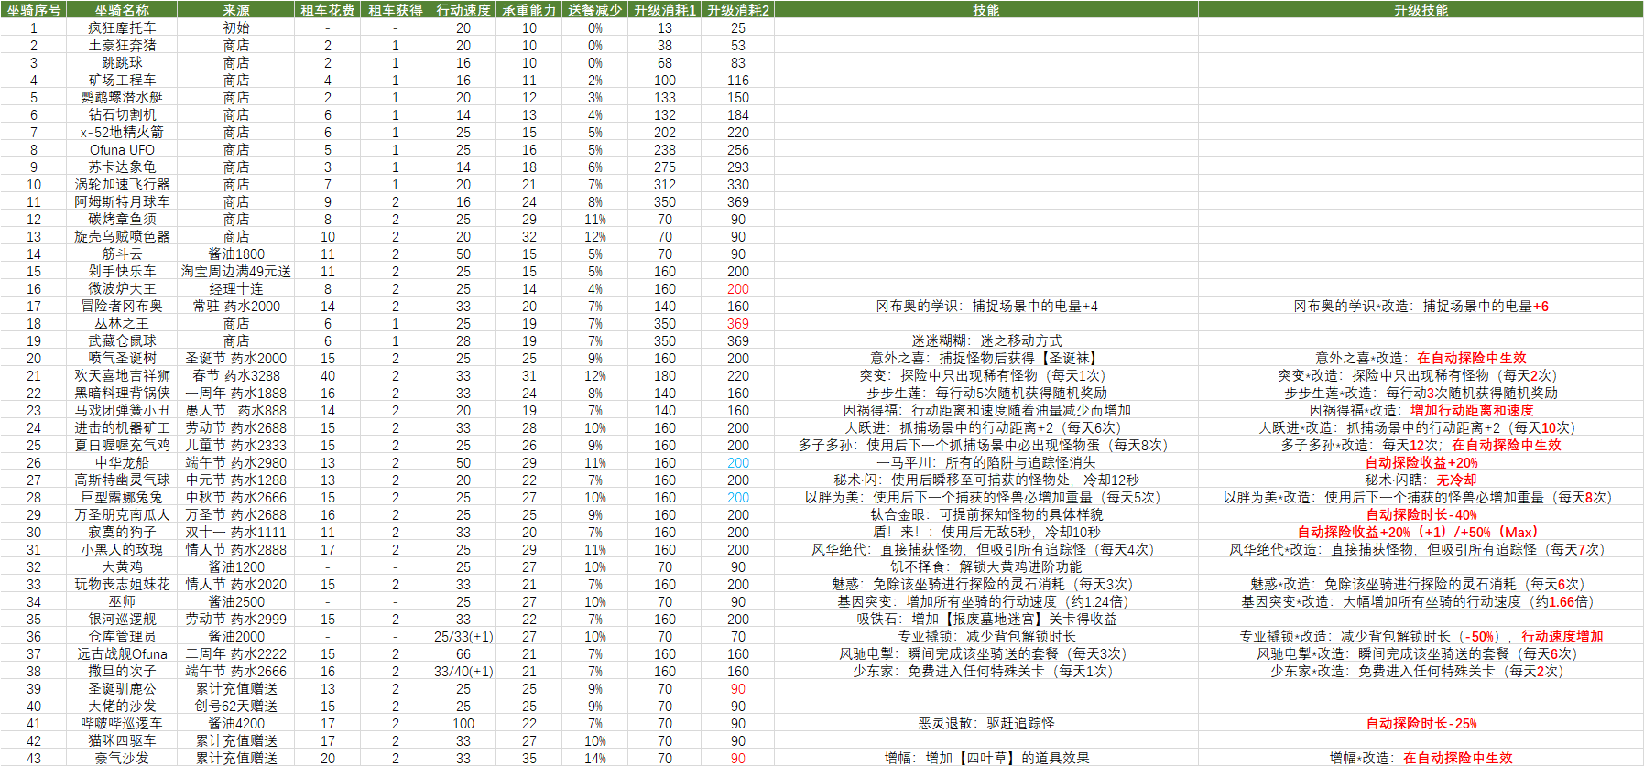Screen dimensions: 1644x766
Task: Select the 饥不择食 skill cell for 大黄鸡
Action: point(986,566)
